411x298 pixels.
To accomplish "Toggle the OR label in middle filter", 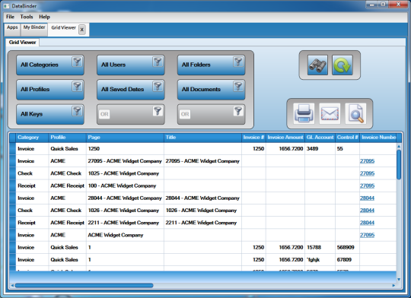I will [104, 114].
